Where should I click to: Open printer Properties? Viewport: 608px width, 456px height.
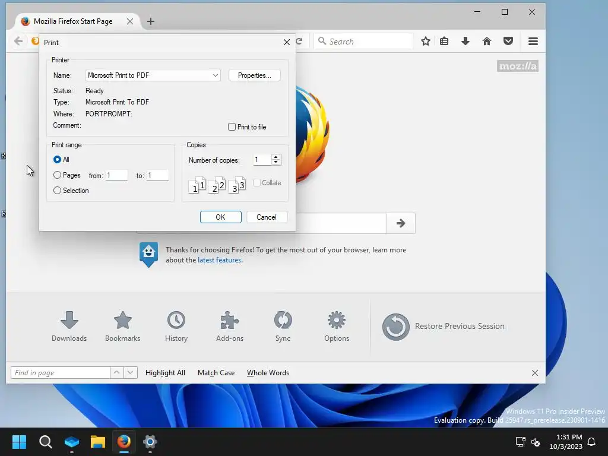[254, 75]
